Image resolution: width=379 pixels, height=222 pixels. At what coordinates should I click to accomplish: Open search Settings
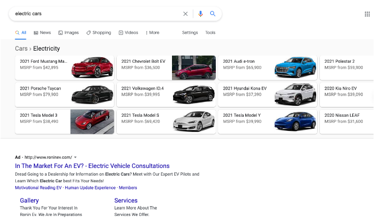click(x=190, y=33)
